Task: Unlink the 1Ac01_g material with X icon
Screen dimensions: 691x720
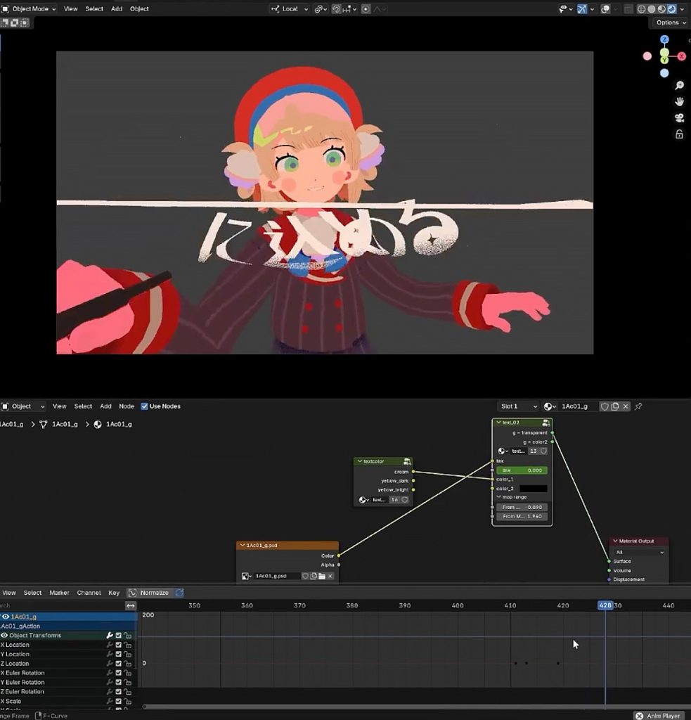Action: [626, 406]
